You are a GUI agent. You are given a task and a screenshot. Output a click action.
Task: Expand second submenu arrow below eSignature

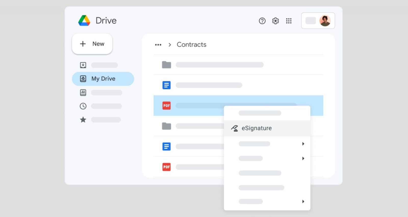pos(303,158)
